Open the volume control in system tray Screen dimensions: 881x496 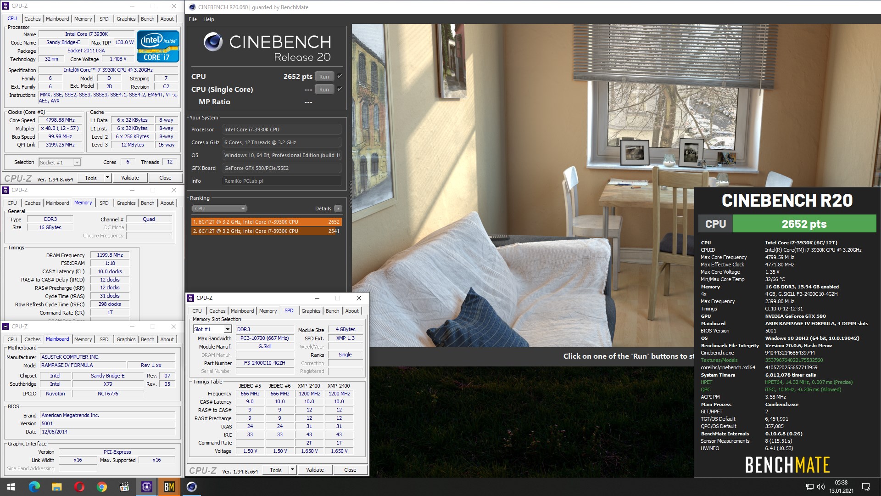[x=821, y=487]
